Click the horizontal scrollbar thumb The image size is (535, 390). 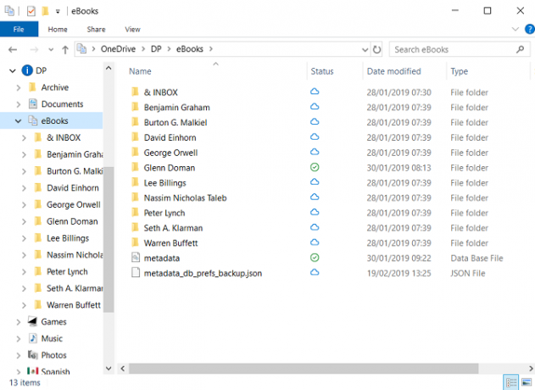(x=304, y=369)
